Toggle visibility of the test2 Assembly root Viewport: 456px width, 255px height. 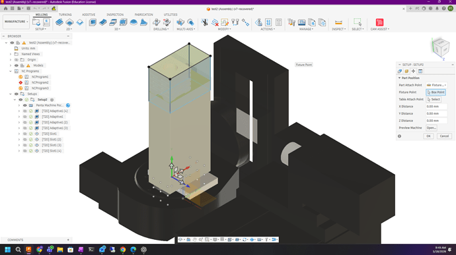coord(12,43)
